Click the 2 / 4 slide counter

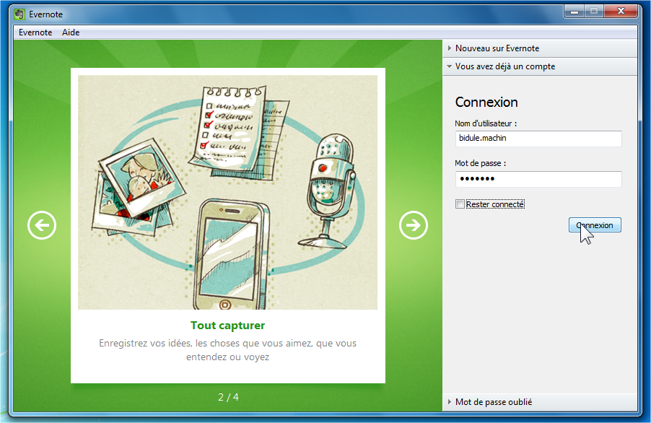click(x=228, y=397)
